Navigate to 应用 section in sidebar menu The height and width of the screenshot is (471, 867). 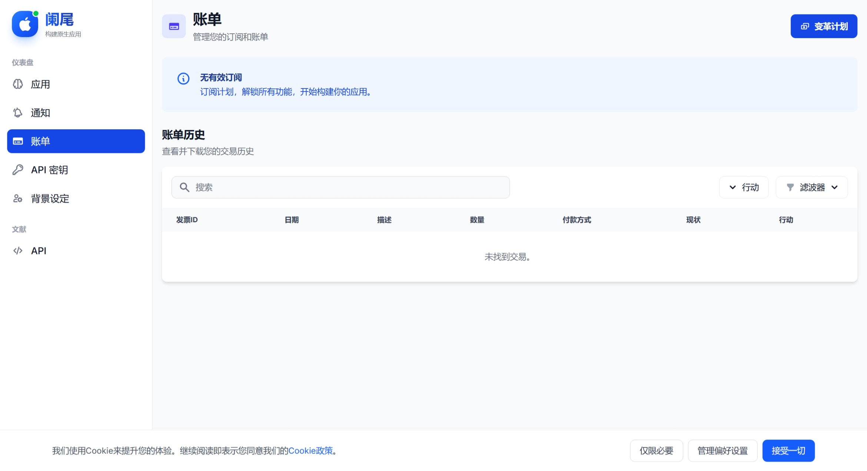click(41, 84)
